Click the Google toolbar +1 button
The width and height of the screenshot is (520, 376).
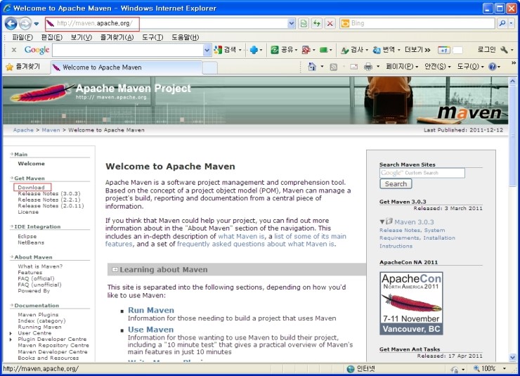(x=443, y=50)
